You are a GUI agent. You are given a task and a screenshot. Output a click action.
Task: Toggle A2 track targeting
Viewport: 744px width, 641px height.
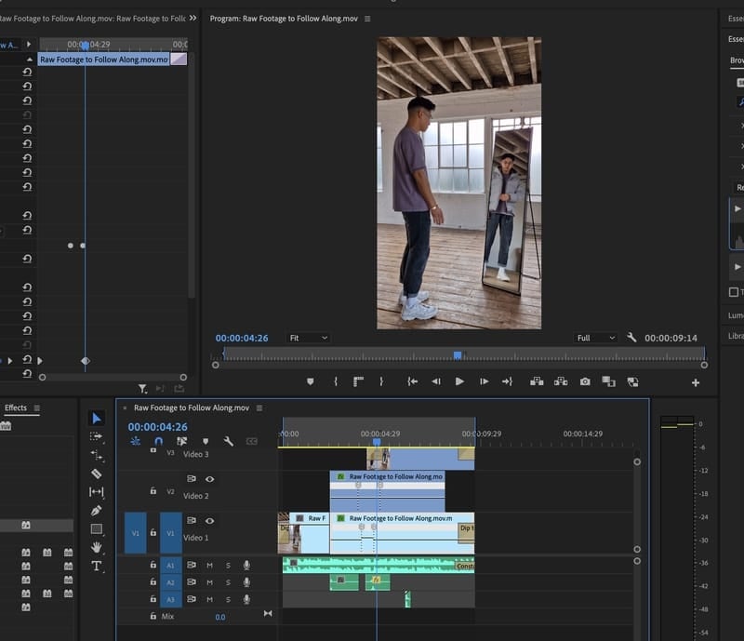point(170,582)
